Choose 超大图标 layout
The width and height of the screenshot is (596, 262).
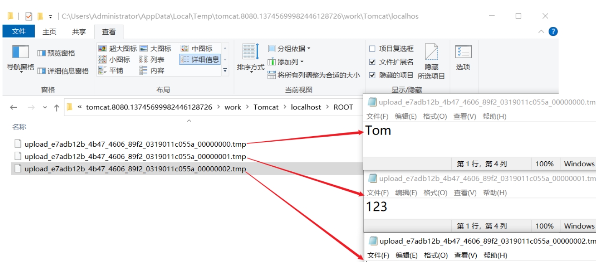pyautogui.click(x=118, y=48)
